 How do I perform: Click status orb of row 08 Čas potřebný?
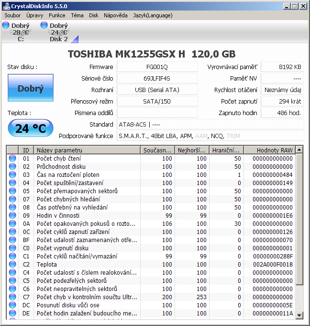12,207
